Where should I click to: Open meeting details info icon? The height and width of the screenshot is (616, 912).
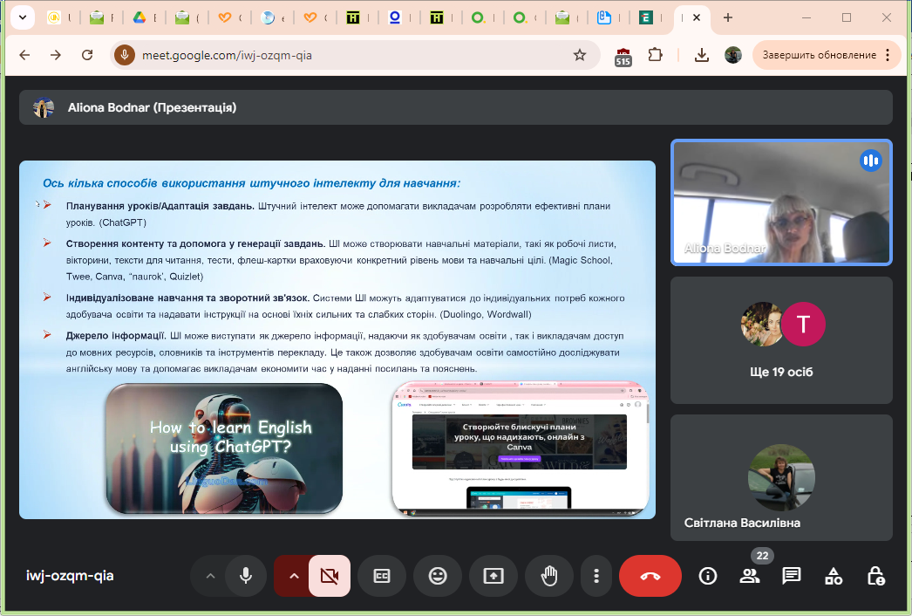point(708,576)
